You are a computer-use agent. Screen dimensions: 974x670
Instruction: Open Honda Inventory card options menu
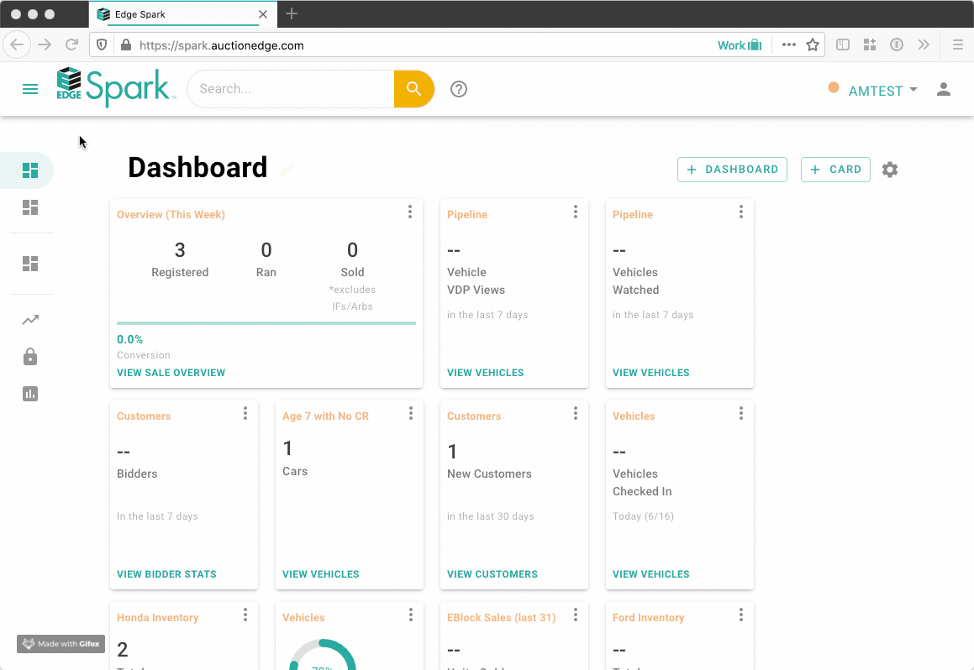click(245, 615)
